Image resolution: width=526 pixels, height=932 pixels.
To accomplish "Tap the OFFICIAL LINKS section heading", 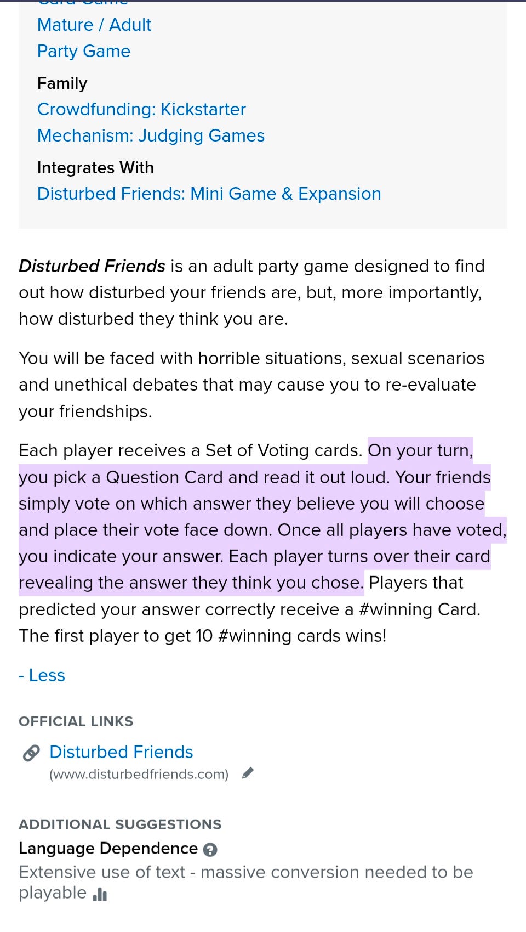I will point(76,721).
